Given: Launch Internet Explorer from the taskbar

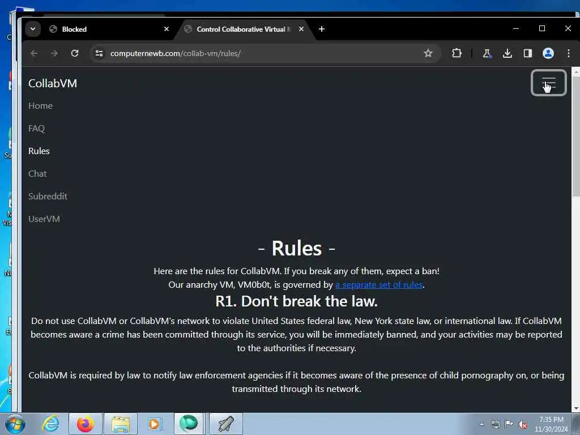Looking at the screenshot, I should pyautogui.click(x=50, y=424).
